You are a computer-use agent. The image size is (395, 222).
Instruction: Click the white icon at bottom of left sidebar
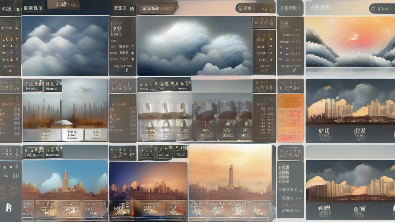pos(8,207)
